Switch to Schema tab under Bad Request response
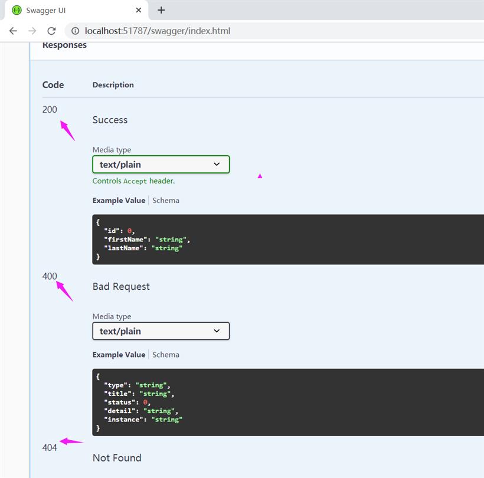The image size is (484, 478). 166,355
